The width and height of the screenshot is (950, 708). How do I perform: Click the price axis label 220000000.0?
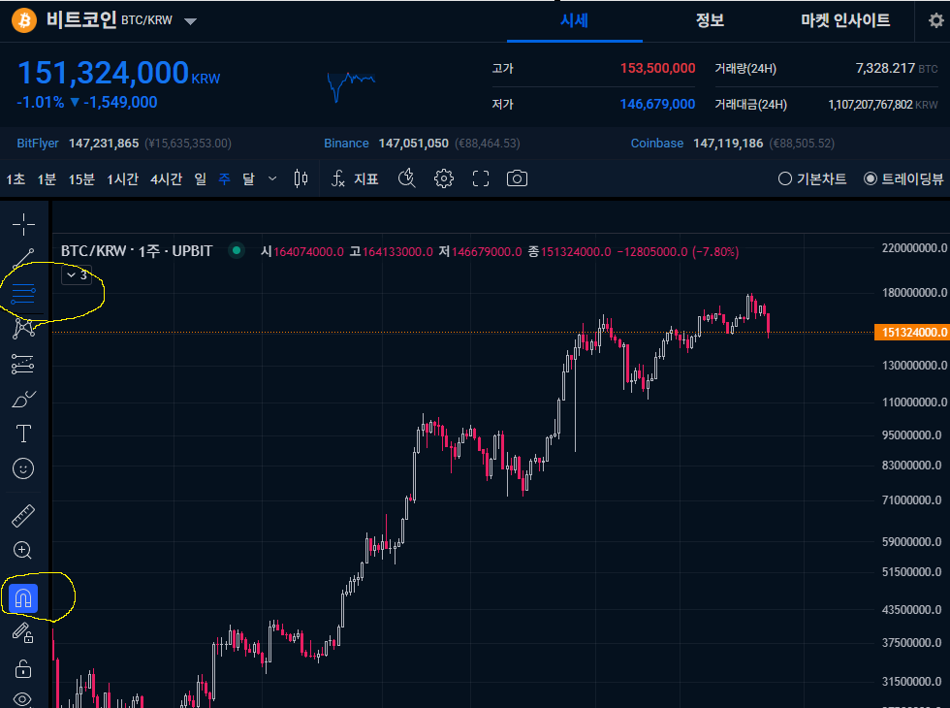(x=914, y=248)
